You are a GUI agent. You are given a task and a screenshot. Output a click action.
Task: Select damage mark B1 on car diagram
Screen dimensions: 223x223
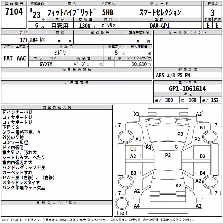[x=203, y=128]
